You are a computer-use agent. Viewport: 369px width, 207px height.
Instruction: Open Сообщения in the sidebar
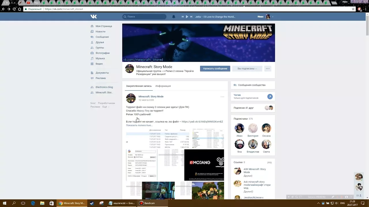[x=102, y=37]
